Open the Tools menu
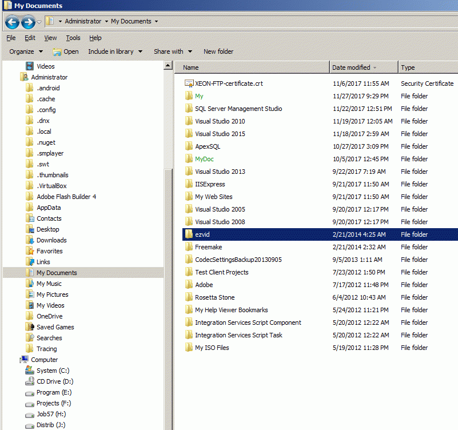This screenshot has width=458, height=430. coord(73,38)
